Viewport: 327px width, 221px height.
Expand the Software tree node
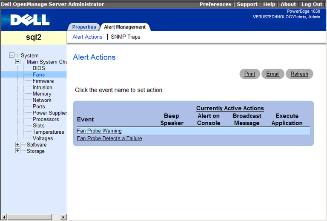(x=17, y=145)
